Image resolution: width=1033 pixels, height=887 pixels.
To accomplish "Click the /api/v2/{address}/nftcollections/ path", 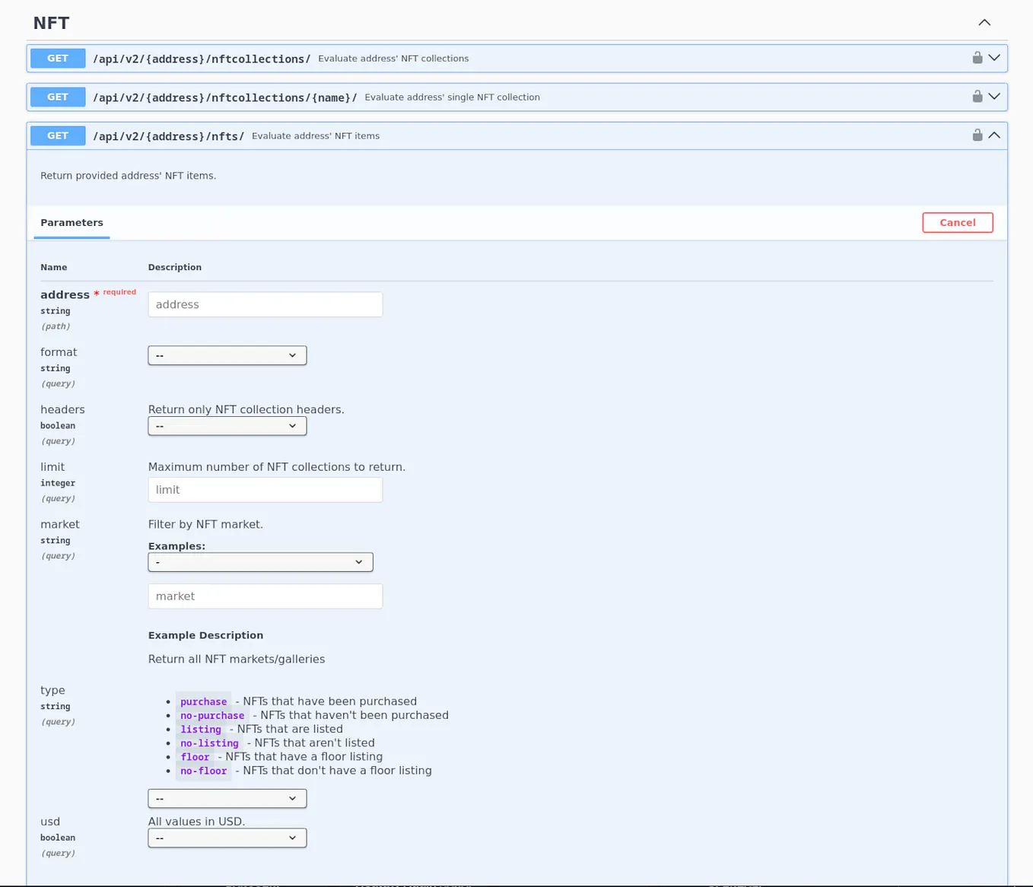I will (202, 59).
